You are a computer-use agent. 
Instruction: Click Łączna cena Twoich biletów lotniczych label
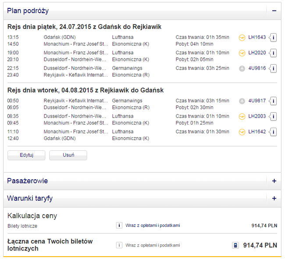click(x=50, y=245)
